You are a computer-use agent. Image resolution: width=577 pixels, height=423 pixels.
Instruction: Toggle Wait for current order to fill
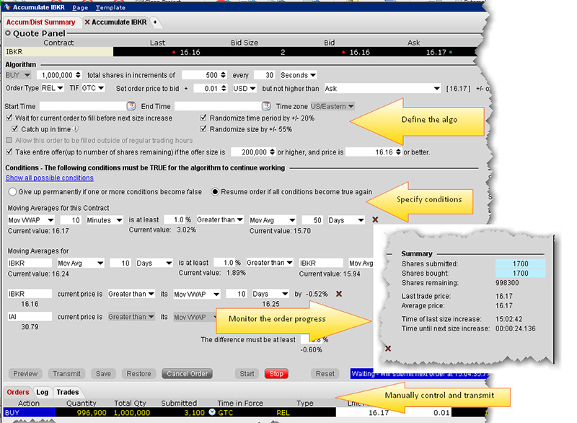(9, 118)
